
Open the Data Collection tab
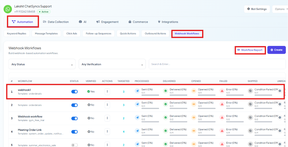click(x=56, y=22)
